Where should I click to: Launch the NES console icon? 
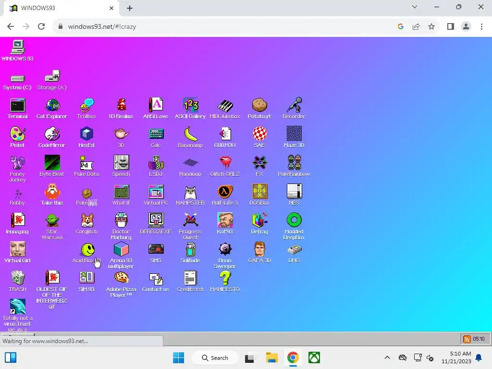point(294,195)
